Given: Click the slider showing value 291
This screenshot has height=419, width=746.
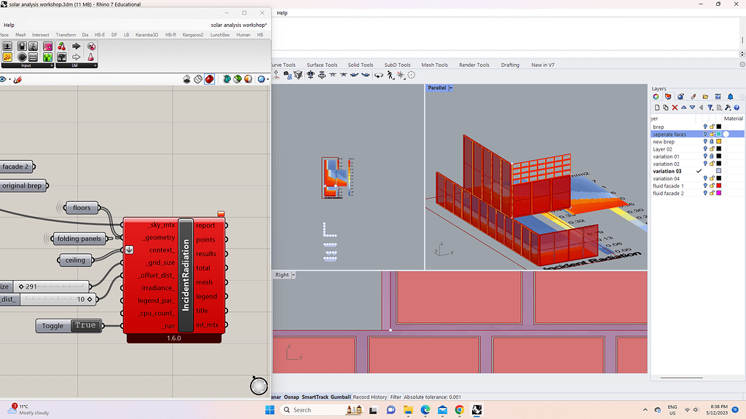Looking at the screenshot, I should [x=53, y=287].
